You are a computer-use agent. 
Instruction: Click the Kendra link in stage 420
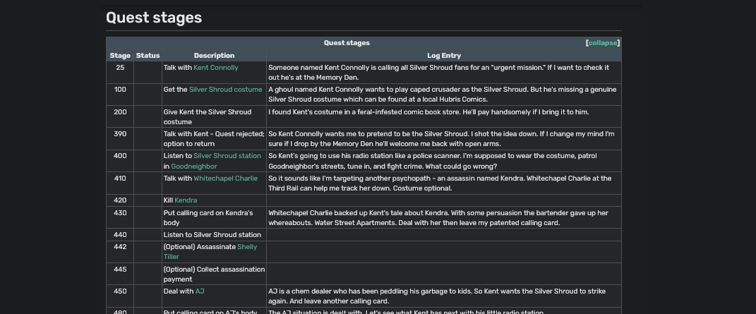(186, 200)
